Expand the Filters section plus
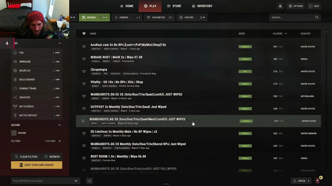Image resolution: width=332 pixels, height=186 pixels. point(60,141)
